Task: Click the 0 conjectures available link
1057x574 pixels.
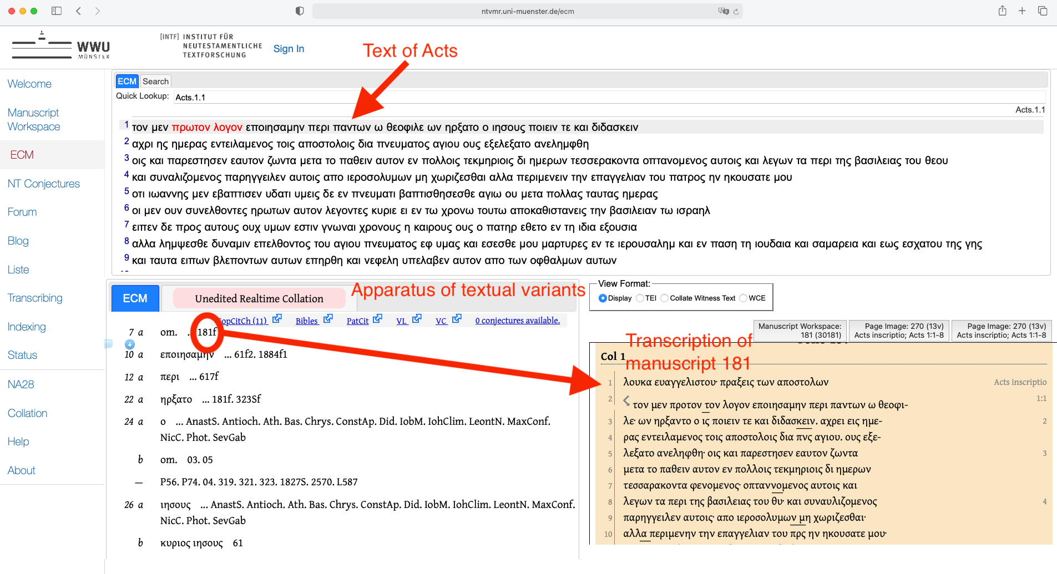Action: (x=518, y=321)
